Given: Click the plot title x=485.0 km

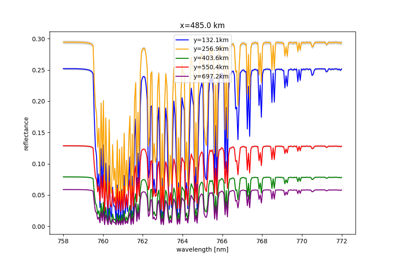Looking at the screenshot, I should click(x=202, y=25).
